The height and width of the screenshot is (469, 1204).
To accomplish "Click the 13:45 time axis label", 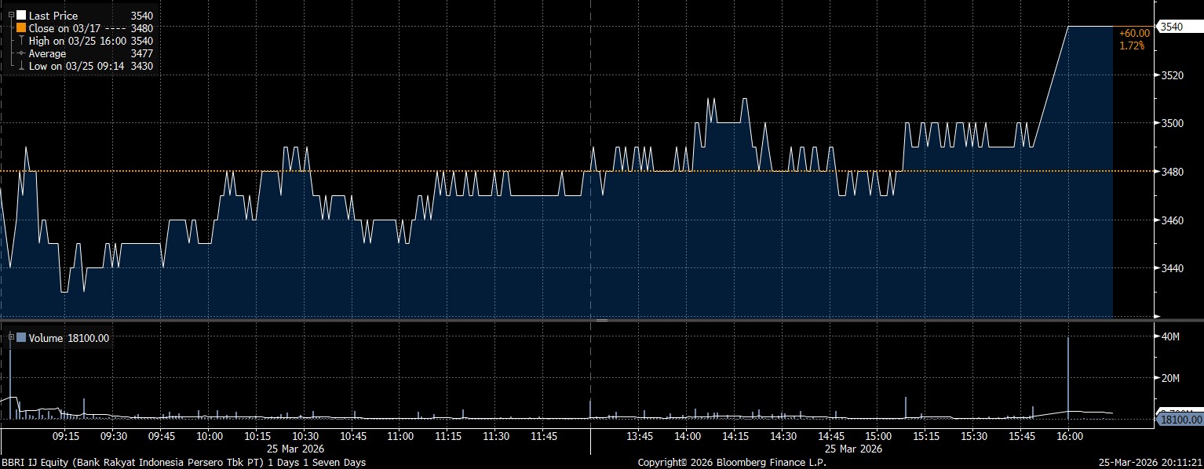I will tap(640, 436).
